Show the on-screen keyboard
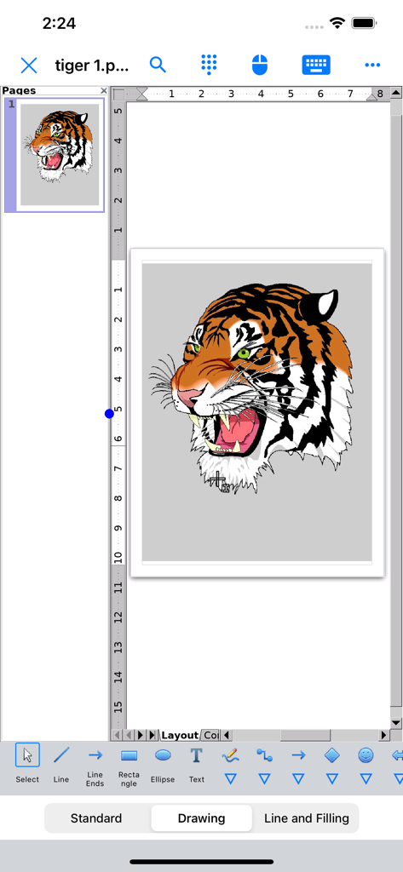Viewport: 403px width, 872px height. [x=316, y=65]
